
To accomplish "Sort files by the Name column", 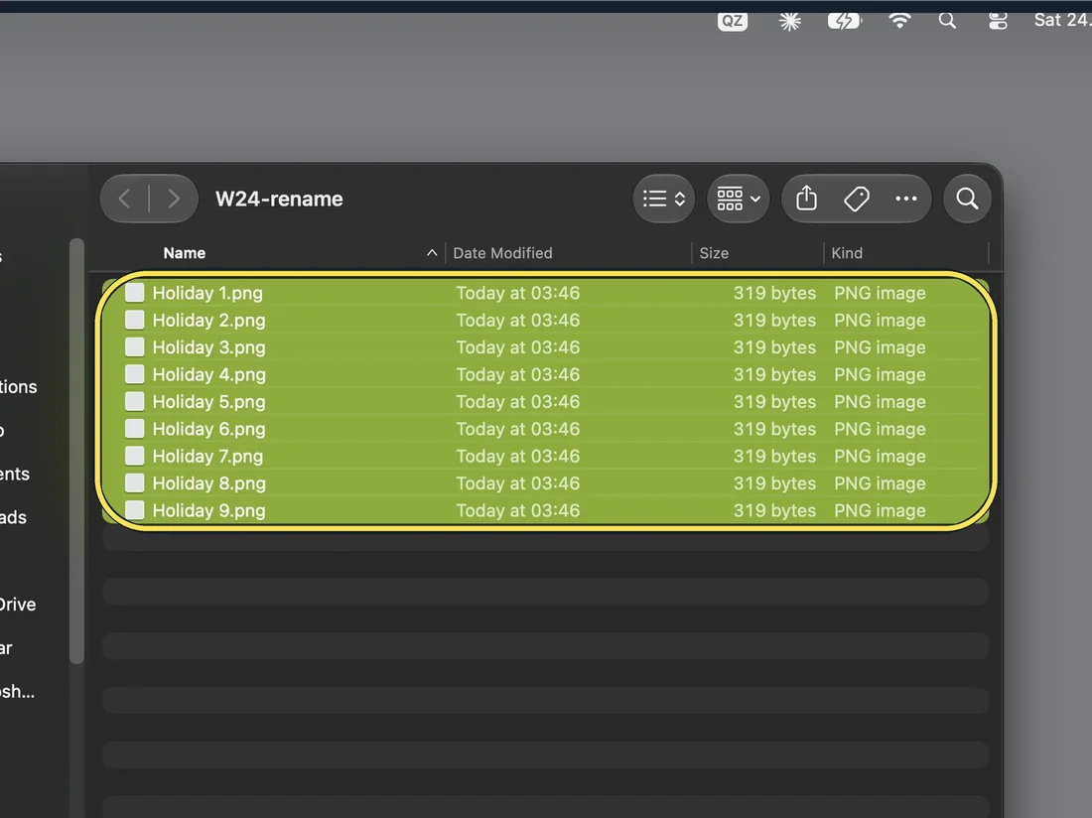I will coord(185,253).
